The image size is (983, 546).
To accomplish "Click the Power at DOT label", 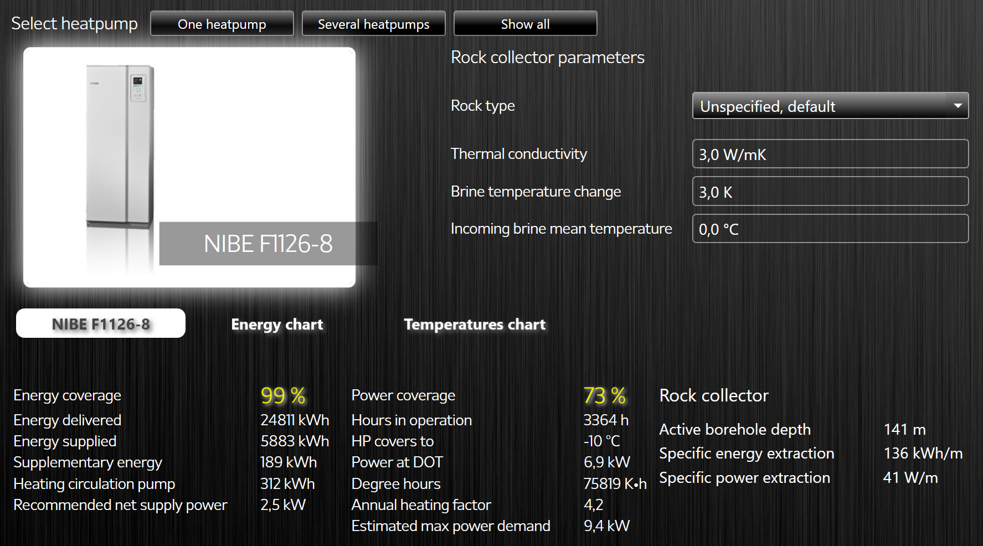I will coord(397,462).
